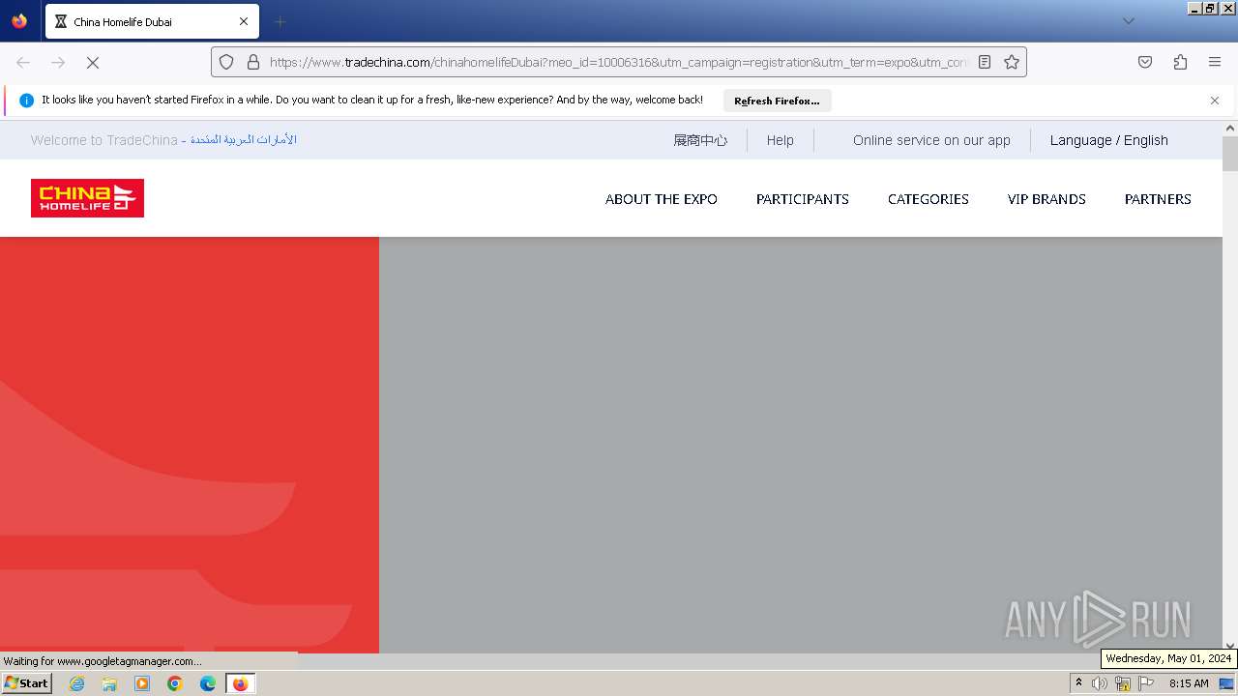Open Action Center flag tray icon
Screen dimensions: 1238x696
click(x=1146, y=683)
